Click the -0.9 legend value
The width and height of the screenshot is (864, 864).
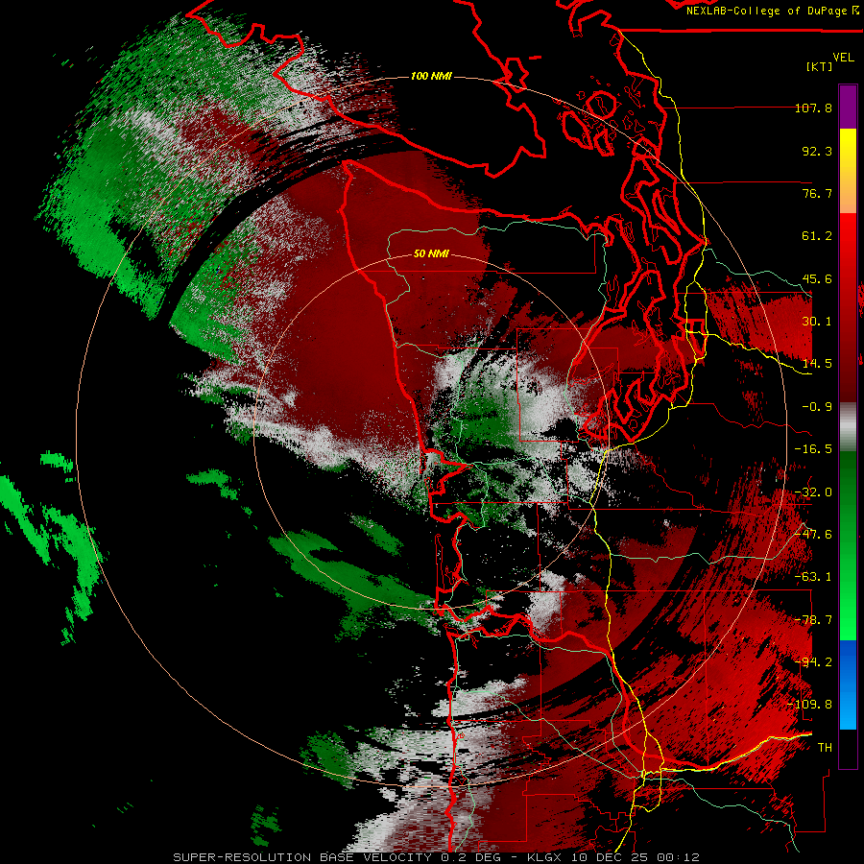tap(817, 407)
